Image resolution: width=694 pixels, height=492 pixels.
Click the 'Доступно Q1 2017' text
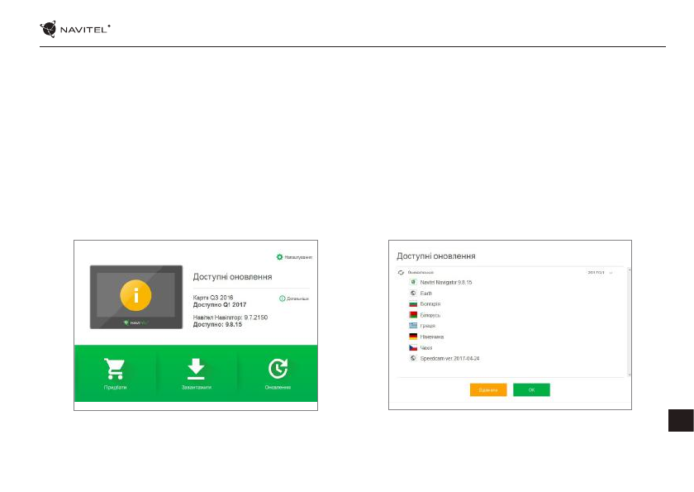click(220, 304)
